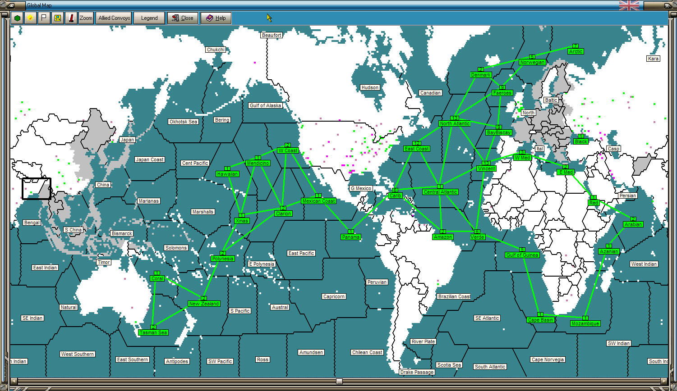Open the Global Map window system menu icon
677x391 pixels.
[10, 5]
